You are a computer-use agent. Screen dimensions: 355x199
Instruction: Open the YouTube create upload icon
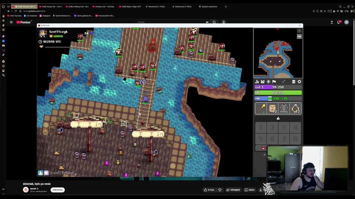pos(332,22)
